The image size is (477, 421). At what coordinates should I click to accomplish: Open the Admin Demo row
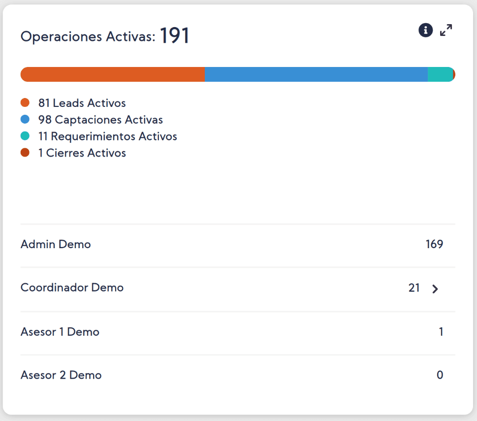56,244
